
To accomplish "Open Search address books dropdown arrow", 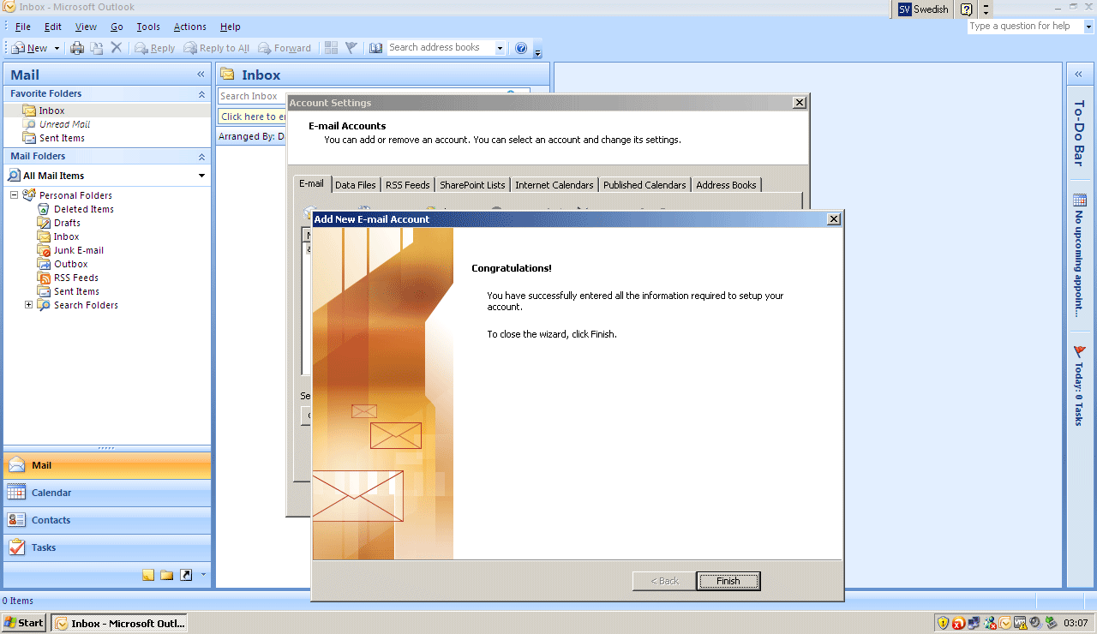I will point(500,48).
